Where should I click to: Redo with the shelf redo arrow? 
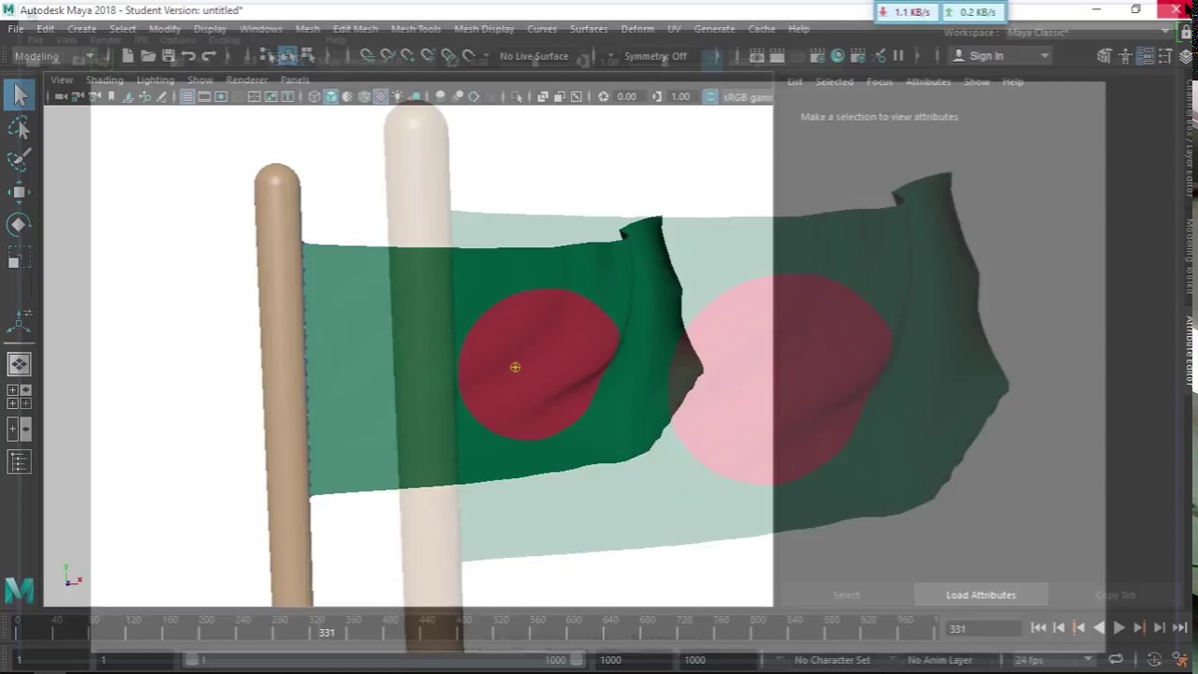pos(210,56)
